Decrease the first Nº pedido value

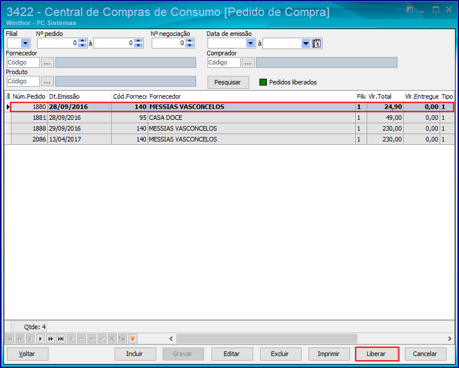(x=83, y=46)
